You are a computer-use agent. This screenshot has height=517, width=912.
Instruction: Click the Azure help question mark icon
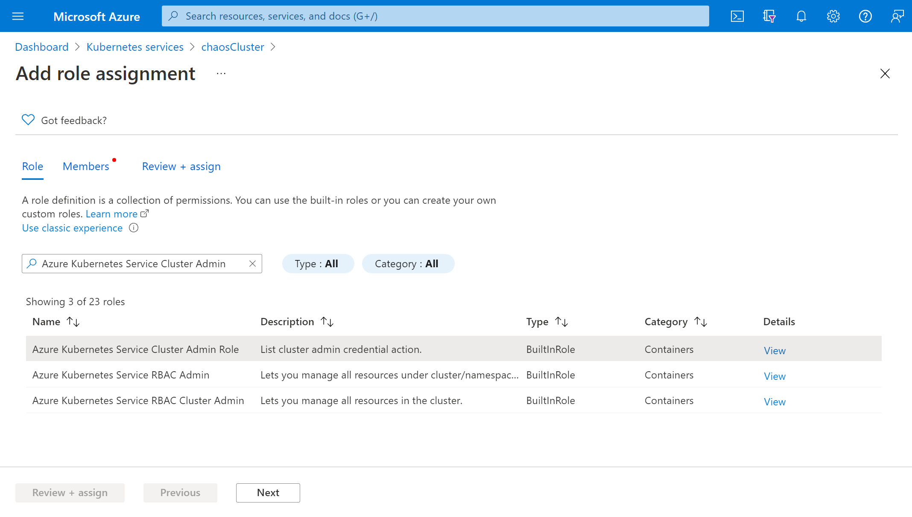865,16
